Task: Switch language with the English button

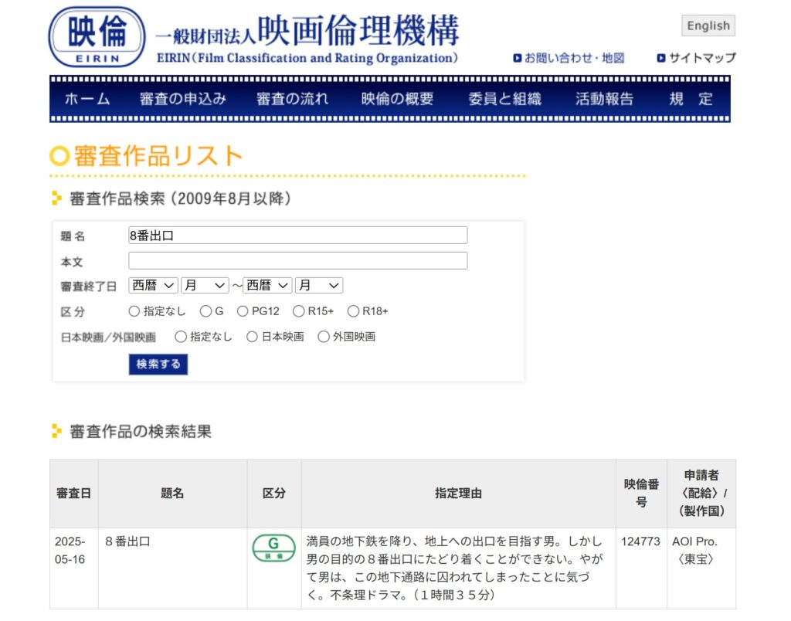Action: click(x=708, y=25)
